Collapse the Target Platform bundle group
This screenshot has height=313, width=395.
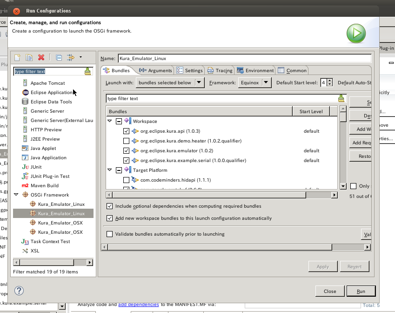[110, 170]
